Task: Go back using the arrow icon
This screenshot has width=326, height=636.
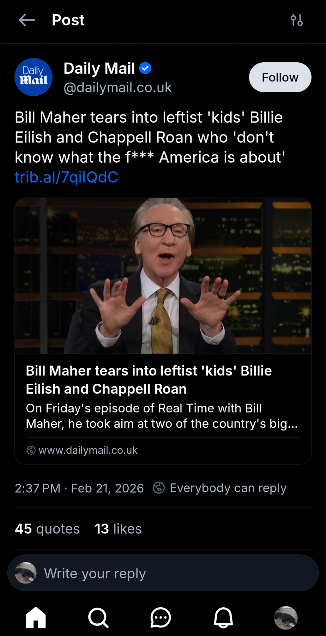Action: (27, 20)
